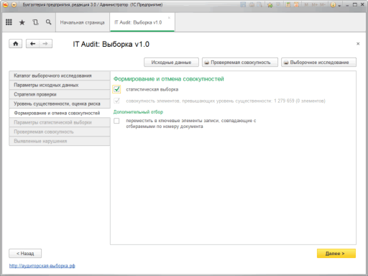Open the sections grid menu icon
Screen dimensions: 368x276
click(9, 22)
